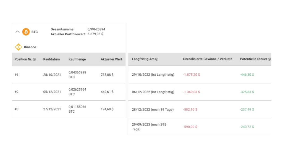
Task: Select position #1 row
Action: tap(17, 75)
